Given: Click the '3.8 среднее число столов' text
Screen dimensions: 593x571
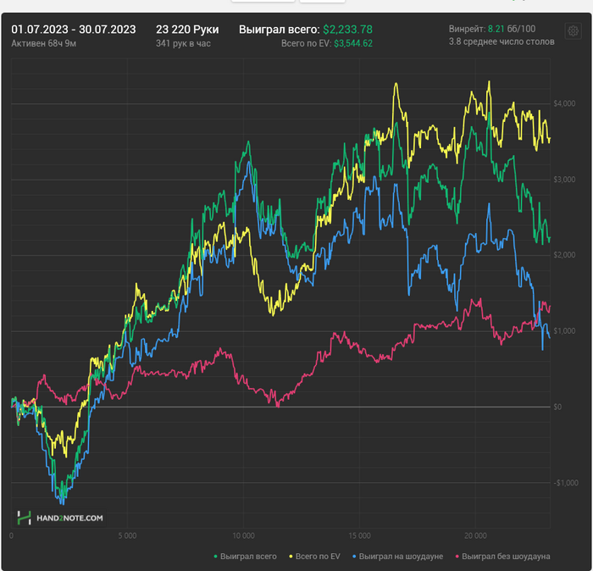Looking at the screenshot, I should 502,42.
